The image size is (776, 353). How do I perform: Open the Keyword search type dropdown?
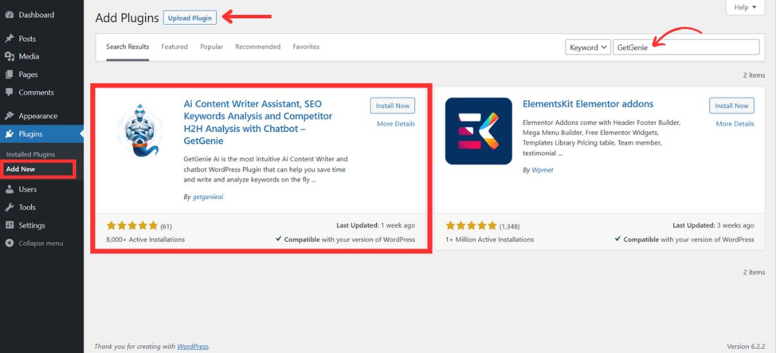(588, 47)
